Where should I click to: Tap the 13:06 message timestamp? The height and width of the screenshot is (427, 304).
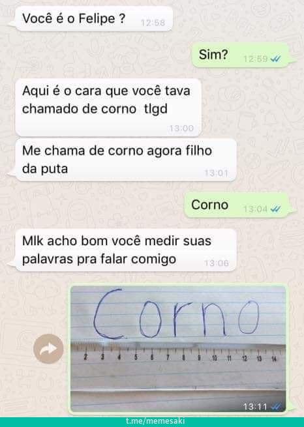217,263
